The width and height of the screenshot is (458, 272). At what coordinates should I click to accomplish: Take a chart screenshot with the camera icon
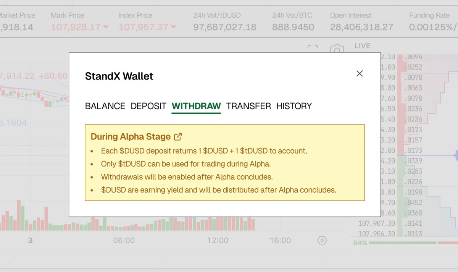coord(337,49)
